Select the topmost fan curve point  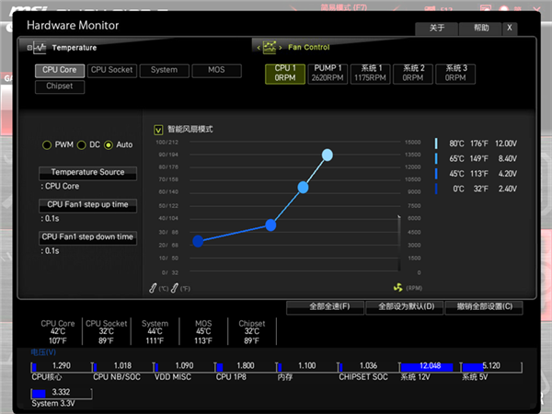pos(328,155)
